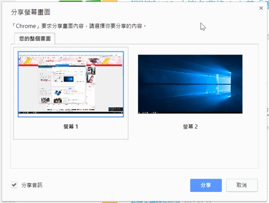The height and width of the screenshot is (203, 269).
Task: Toggle the 分享音訊 checkbox
Action: click(14, 185)
